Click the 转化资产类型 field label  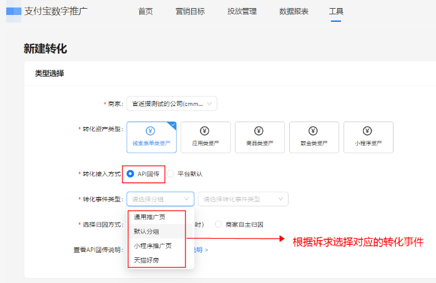pyautogui.click(x=101, y=129)
